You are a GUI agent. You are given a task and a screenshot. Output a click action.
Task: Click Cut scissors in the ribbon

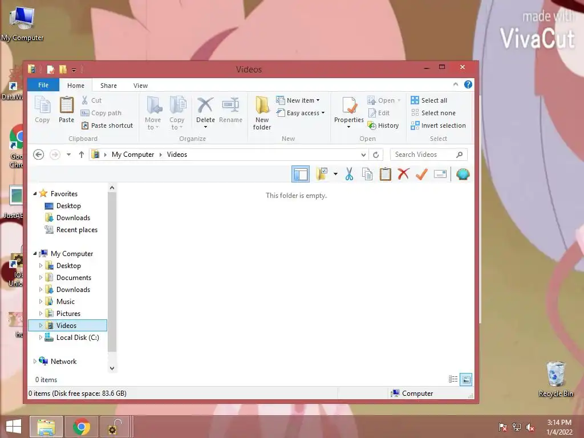click(91, 100)
